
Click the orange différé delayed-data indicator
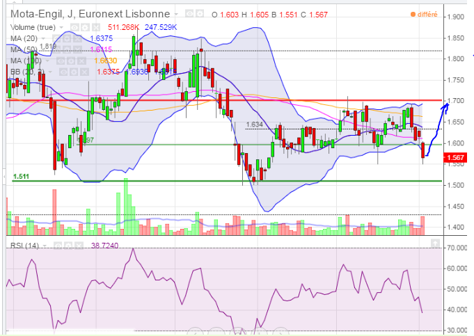pos(424,14)
